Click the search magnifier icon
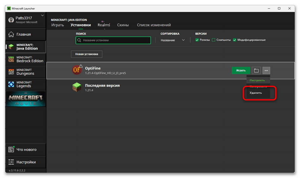The height and width of the screenshot is (178, 300). click(79, 40)
